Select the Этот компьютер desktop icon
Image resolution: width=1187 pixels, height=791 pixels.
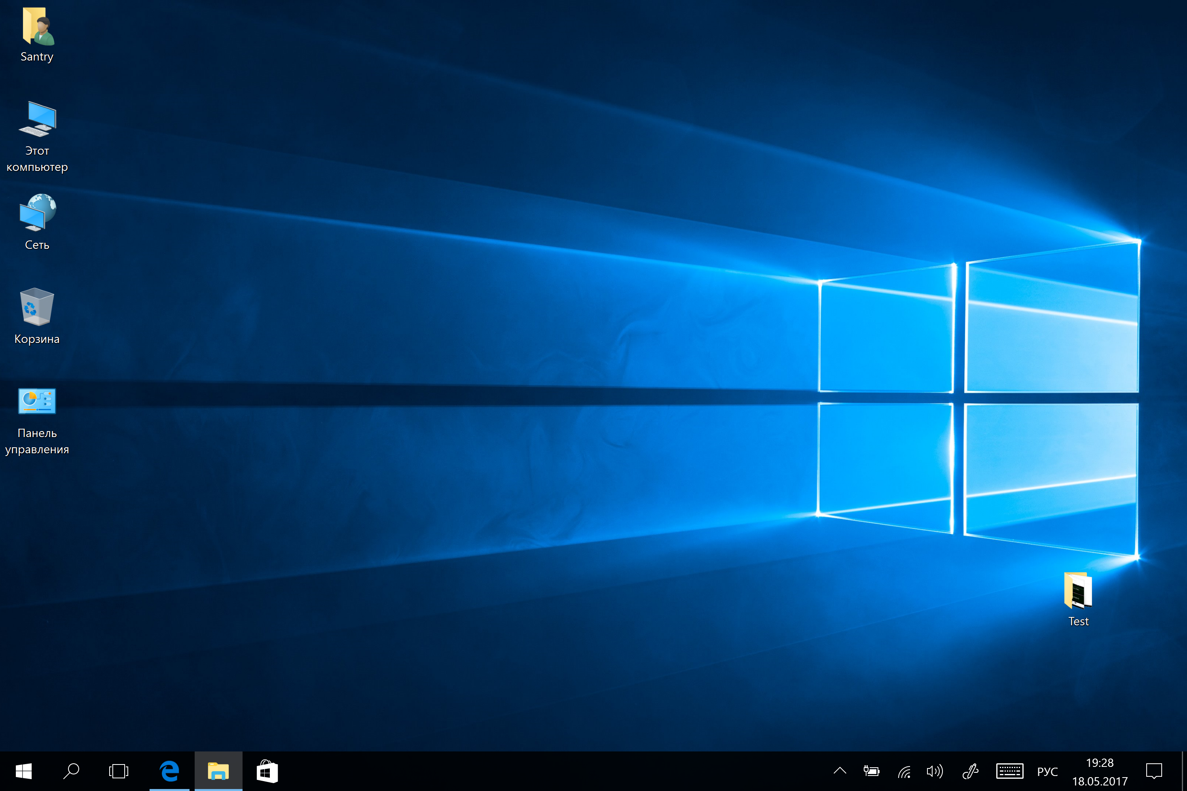(37, 119)
